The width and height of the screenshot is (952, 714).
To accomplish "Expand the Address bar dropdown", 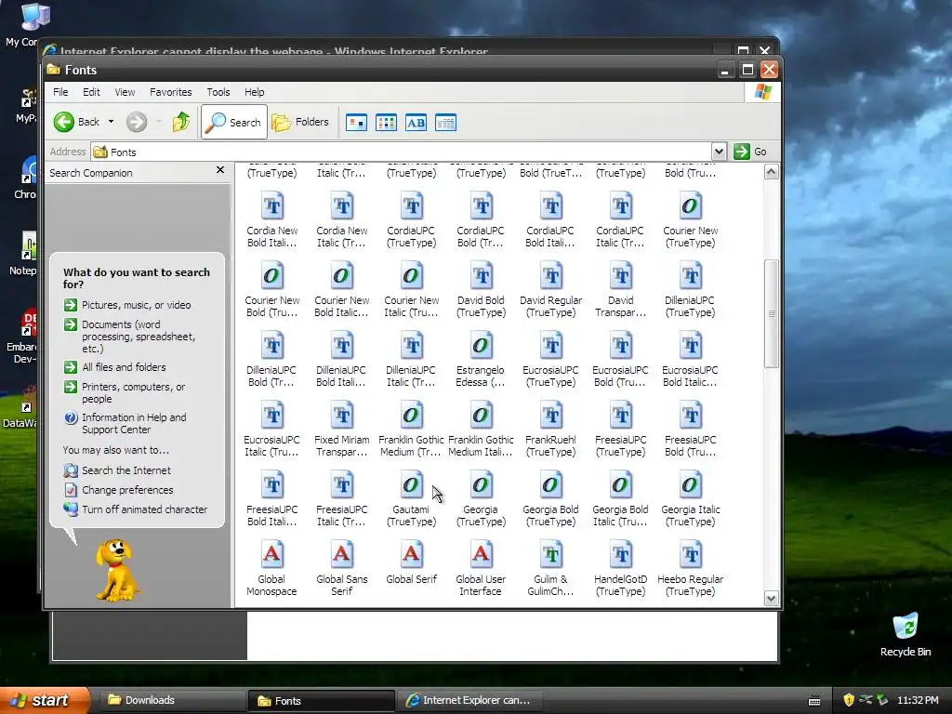I will [719, 152].
